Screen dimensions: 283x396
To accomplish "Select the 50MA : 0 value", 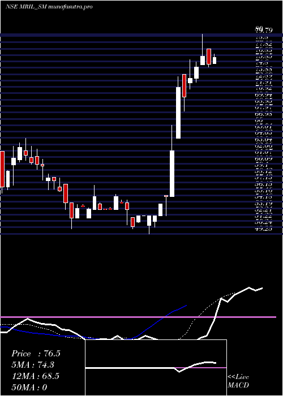I will 29,387.
